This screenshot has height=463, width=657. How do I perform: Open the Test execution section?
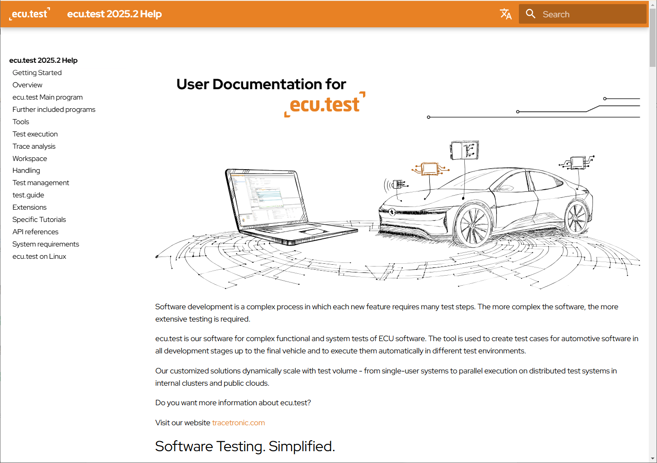click(35, 134)
